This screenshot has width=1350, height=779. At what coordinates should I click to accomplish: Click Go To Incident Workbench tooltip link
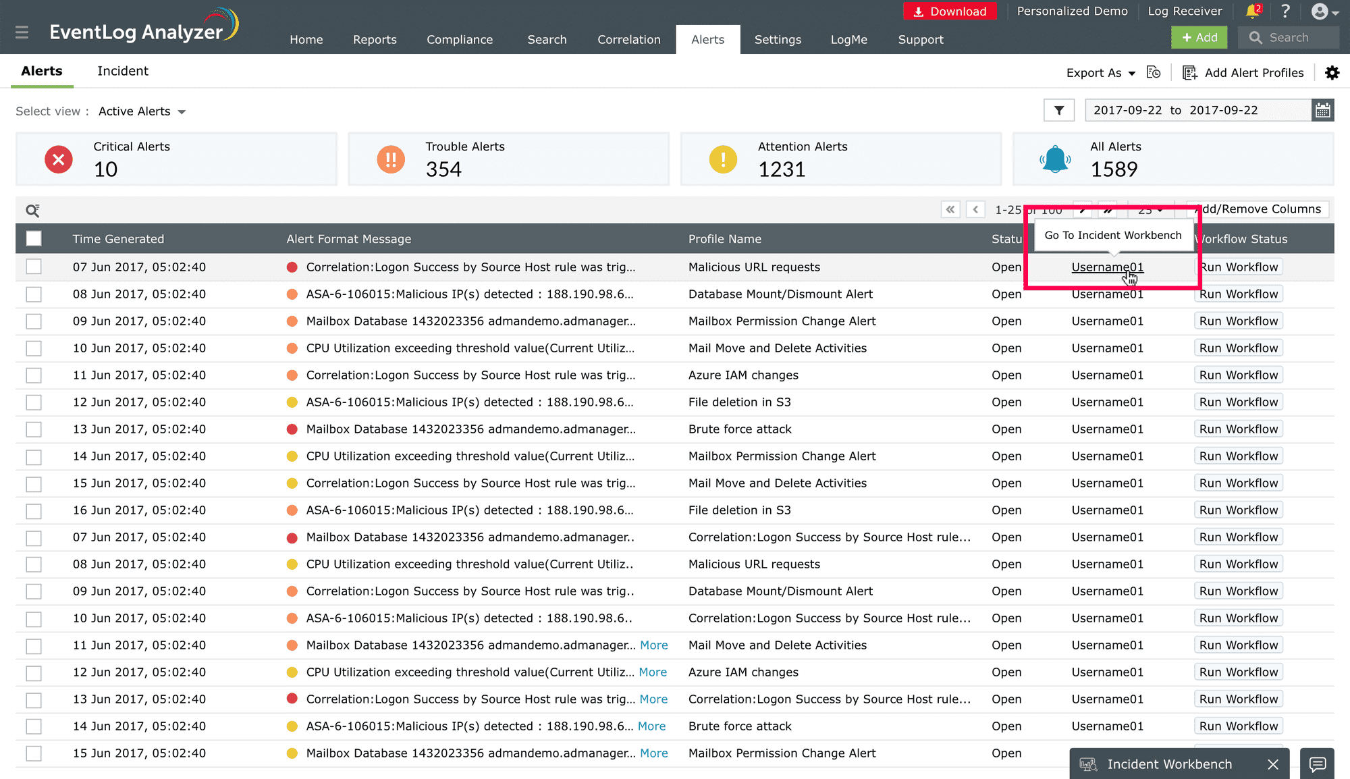tap(1112, 235)
